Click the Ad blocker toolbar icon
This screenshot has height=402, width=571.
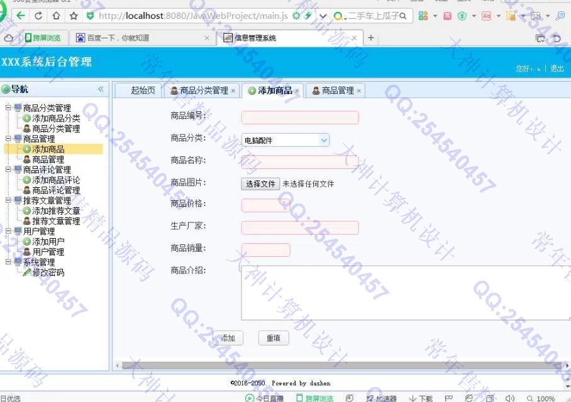pyautogui.click(x=487, y=16)
